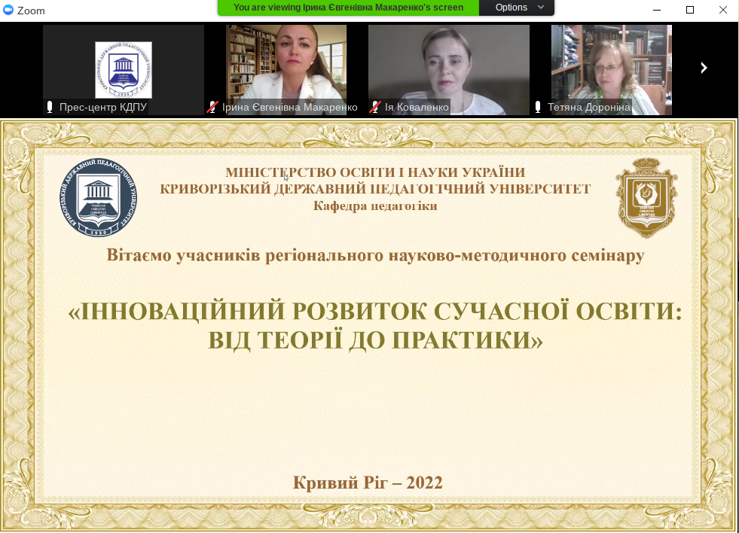Minimize the Zoom meeting window
Image resolution: width=739 pixels, height=533 pixels.
point(656,10)
